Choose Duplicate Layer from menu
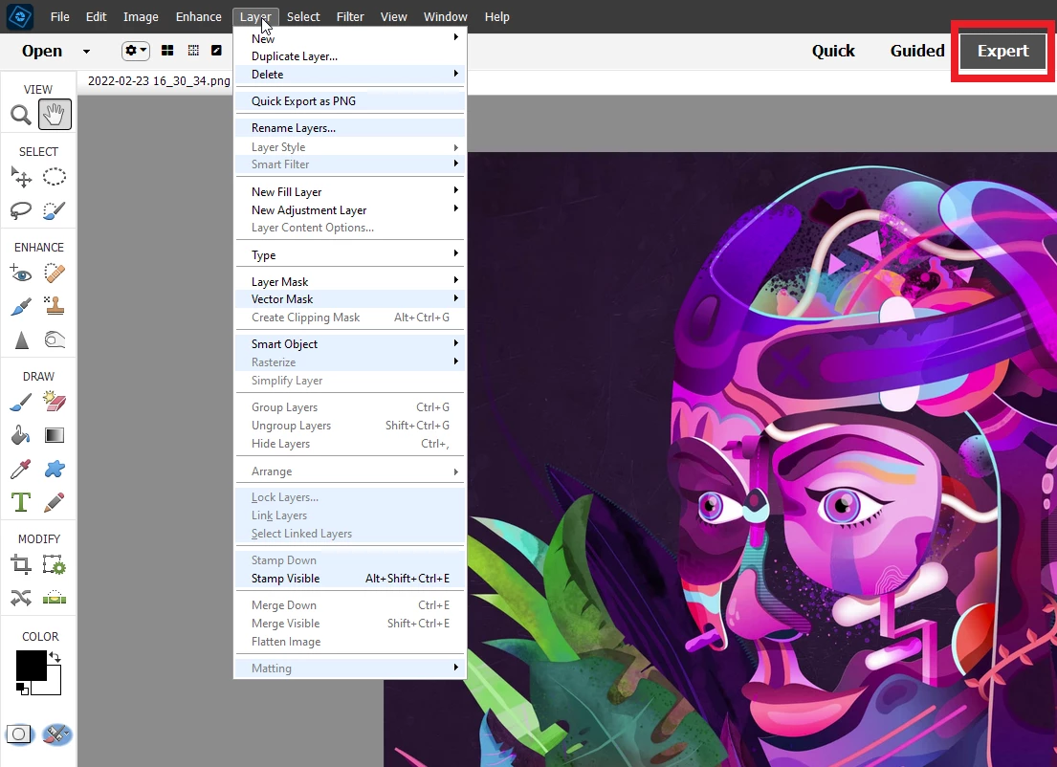 click(350, 55)
